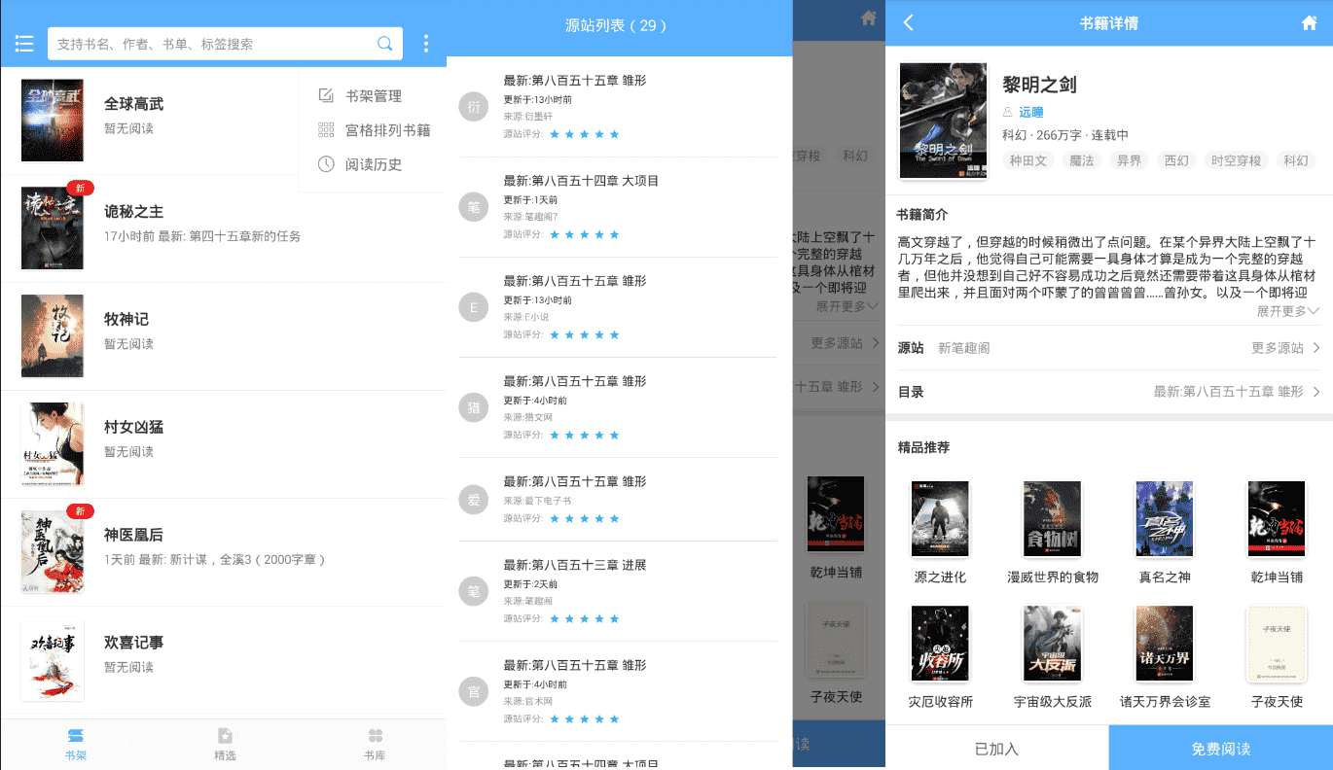This screenshot has height=770, width=1333.
Task: Open recommended book 诸天万界会诊室
Action: pos(1165,644)
